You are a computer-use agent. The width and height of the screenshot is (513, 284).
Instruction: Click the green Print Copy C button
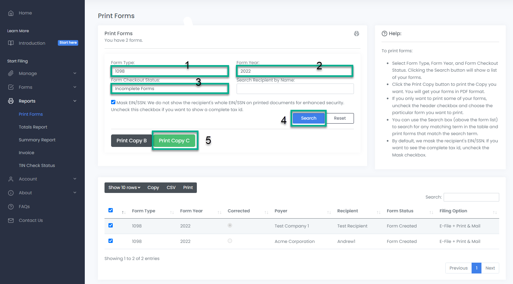pos(174,141)
